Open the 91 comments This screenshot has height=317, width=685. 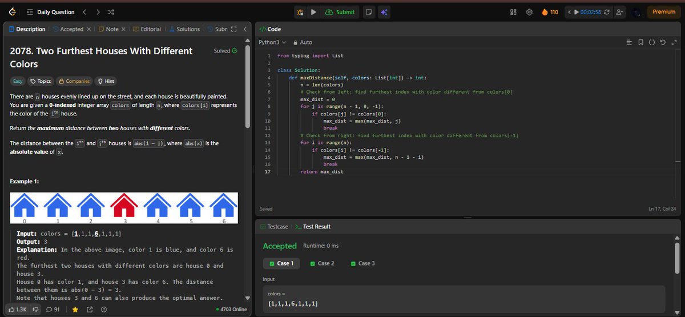(53, 309)
